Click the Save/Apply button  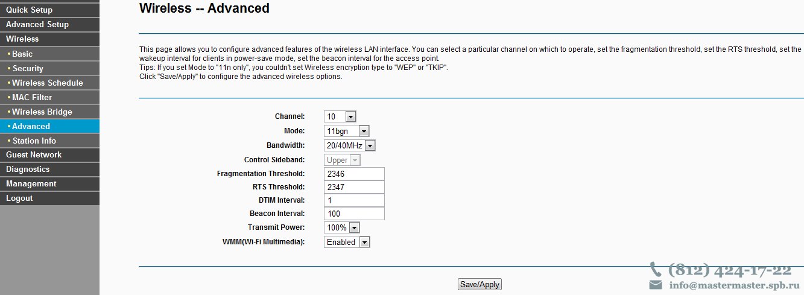[480, 284]
